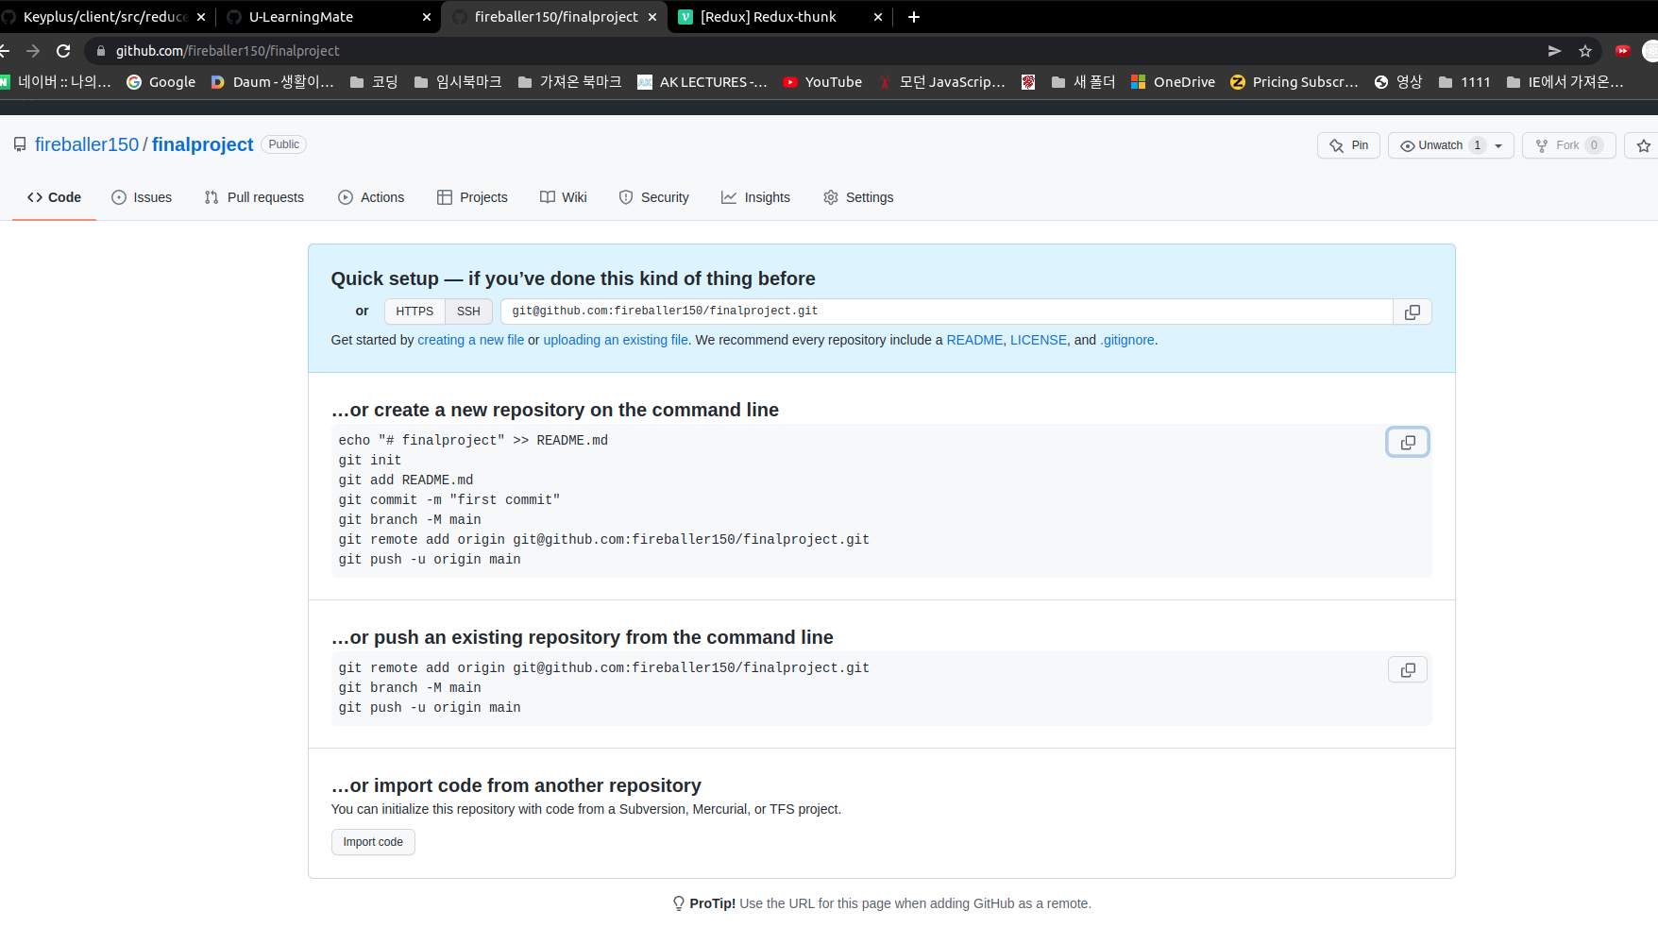Open the 모던 JavaScript bookmark
The width and height of the screenshot is (1658, 944).
941,82
